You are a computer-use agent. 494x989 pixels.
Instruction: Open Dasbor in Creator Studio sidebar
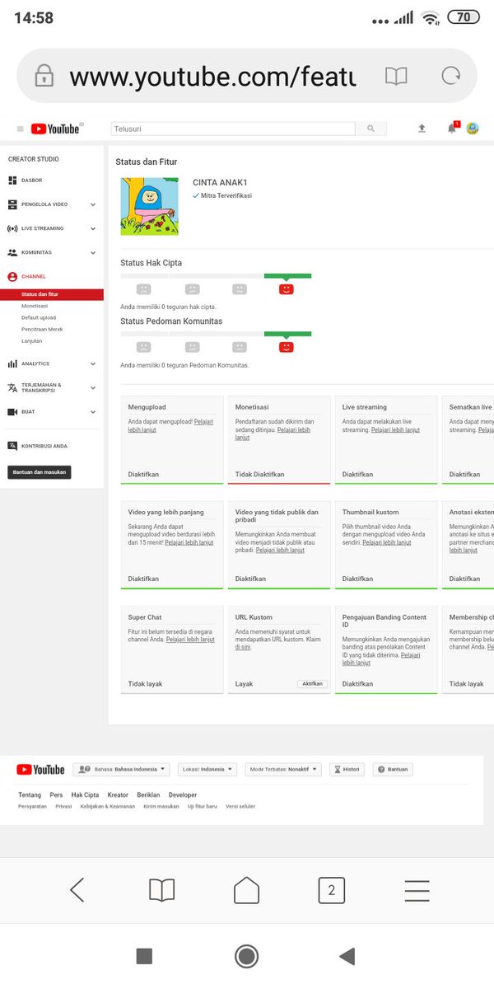click(32, 180)
